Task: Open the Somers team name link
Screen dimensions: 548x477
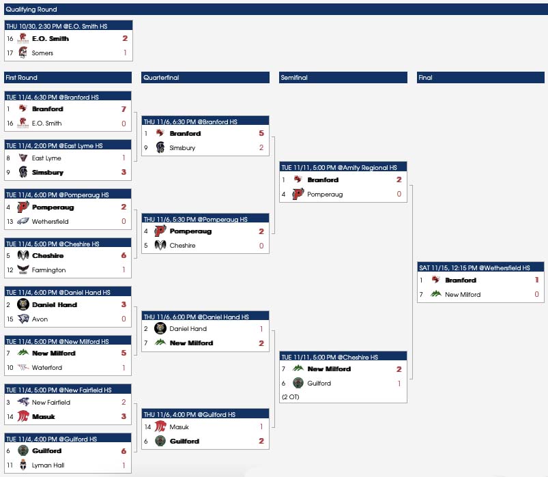Action: (x=42, y=53)
